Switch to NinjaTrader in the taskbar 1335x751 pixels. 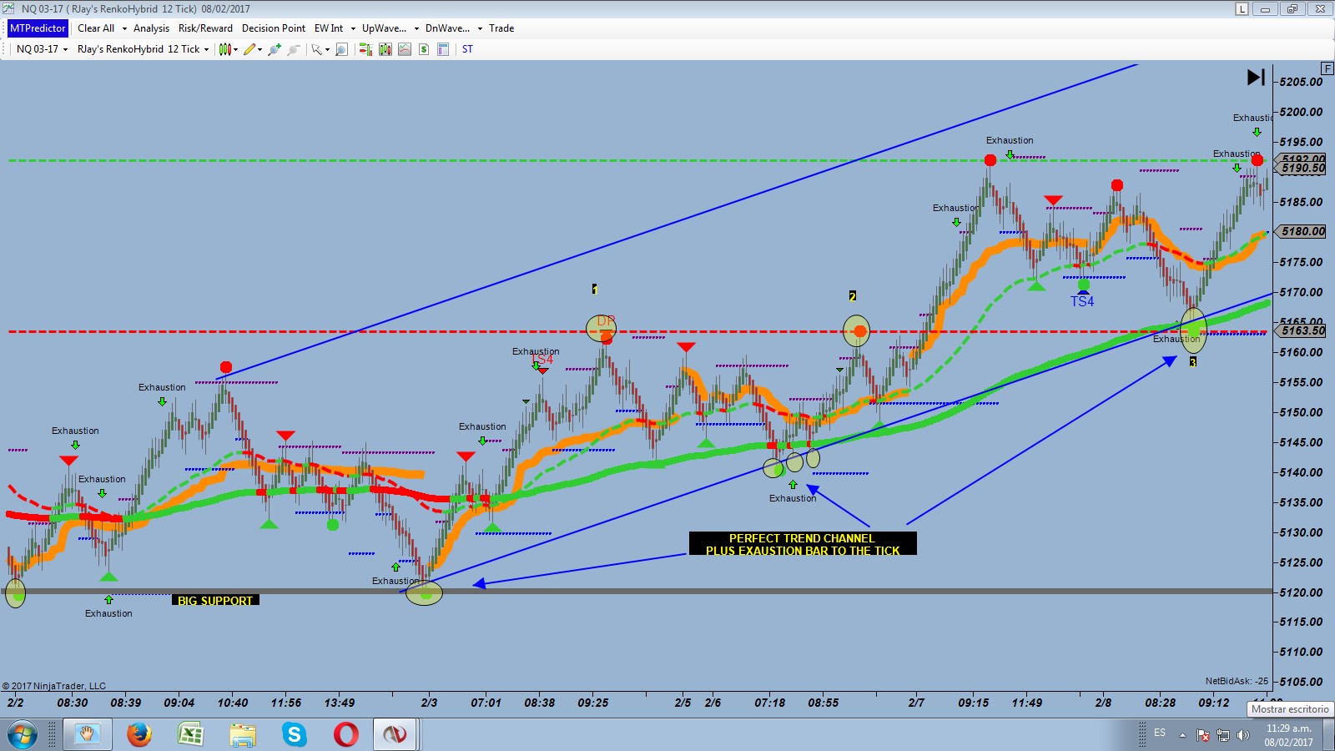(x=395, y=734)
